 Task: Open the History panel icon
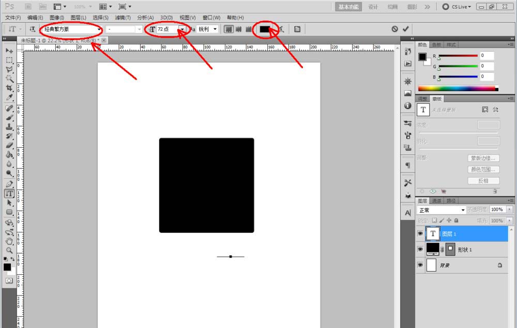408,51
